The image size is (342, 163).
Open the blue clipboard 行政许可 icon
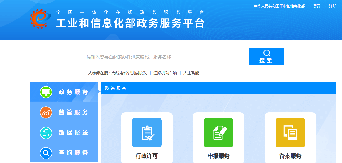pos(147,133)
